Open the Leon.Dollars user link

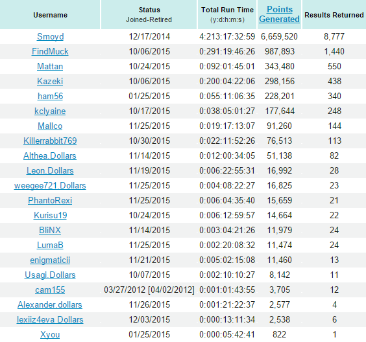[x=50, y=171]
